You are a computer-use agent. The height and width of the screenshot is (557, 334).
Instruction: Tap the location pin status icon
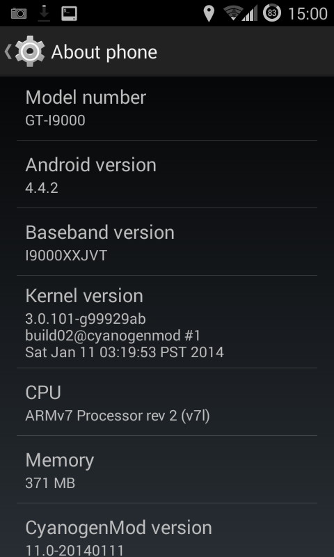click(209, 13)
